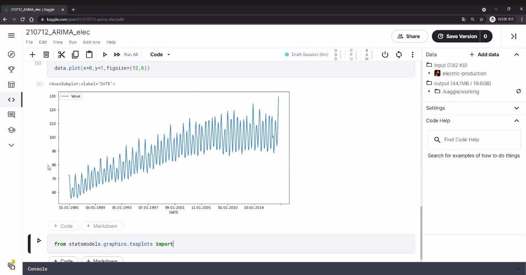Open Discussions icon in sidebar

[11, 115]
